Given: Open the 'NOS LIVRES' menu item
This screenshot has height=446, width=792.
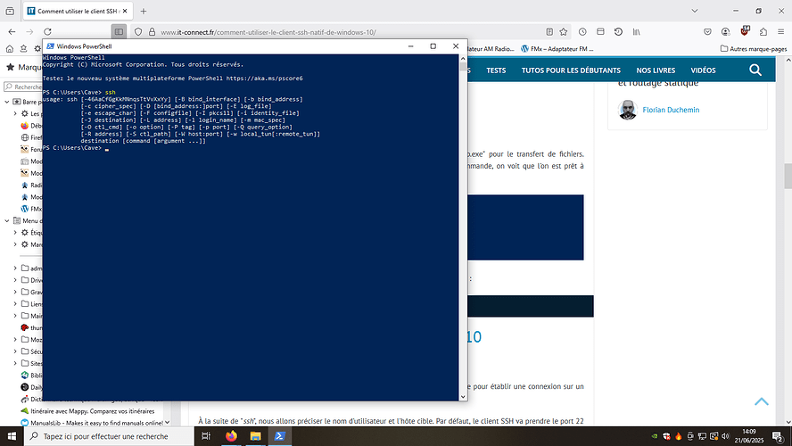Looking at the screenshot, I should (x=656, y=70).
